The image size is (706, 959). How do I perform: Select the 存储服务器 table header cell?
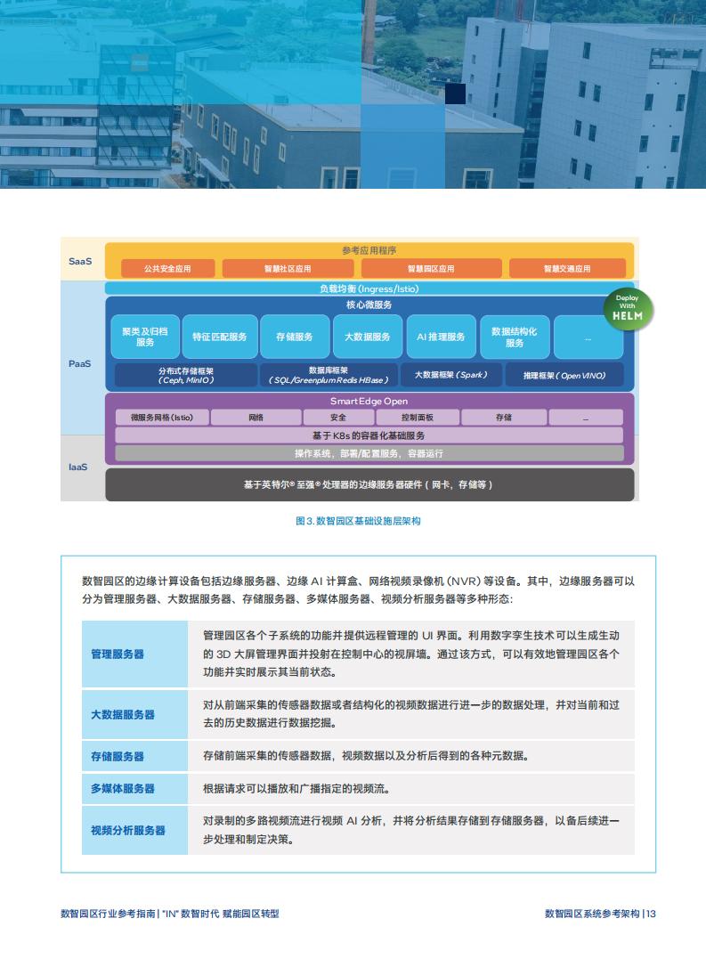tap(134, 756)
